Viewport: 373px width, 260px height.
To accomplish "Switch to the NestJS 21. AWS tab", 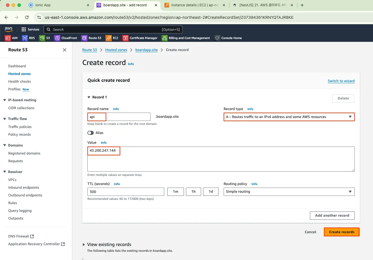I will pyautogui.click(x=263, y=5).
